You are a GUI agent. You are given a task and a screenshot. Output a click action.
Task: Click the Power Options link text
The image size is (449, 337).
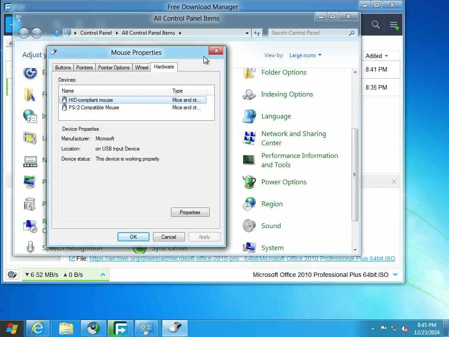(x=284, y=182)
